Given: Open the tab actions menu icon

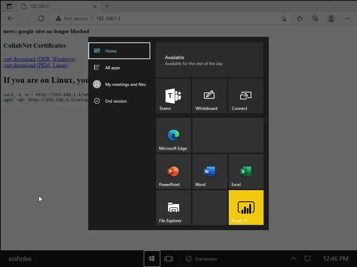Looking at the screenshot, I should click(x=9, y=6).
